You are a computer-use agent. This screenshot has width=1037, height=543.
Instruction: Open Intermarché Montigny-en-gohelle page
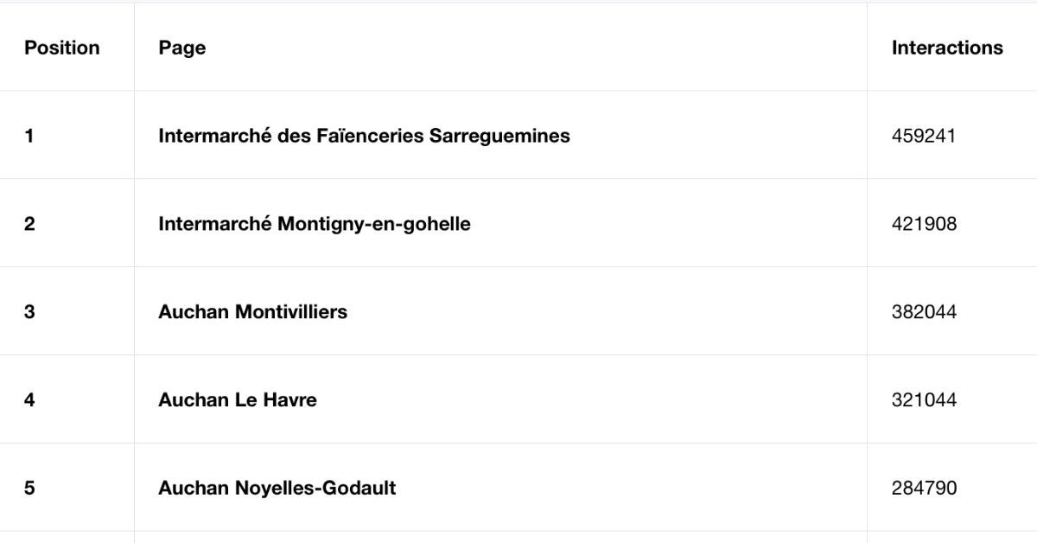coord(315,224)
